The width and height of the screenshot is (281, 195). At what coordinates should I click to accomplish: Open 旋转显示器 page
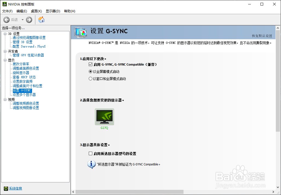(21, 73)
